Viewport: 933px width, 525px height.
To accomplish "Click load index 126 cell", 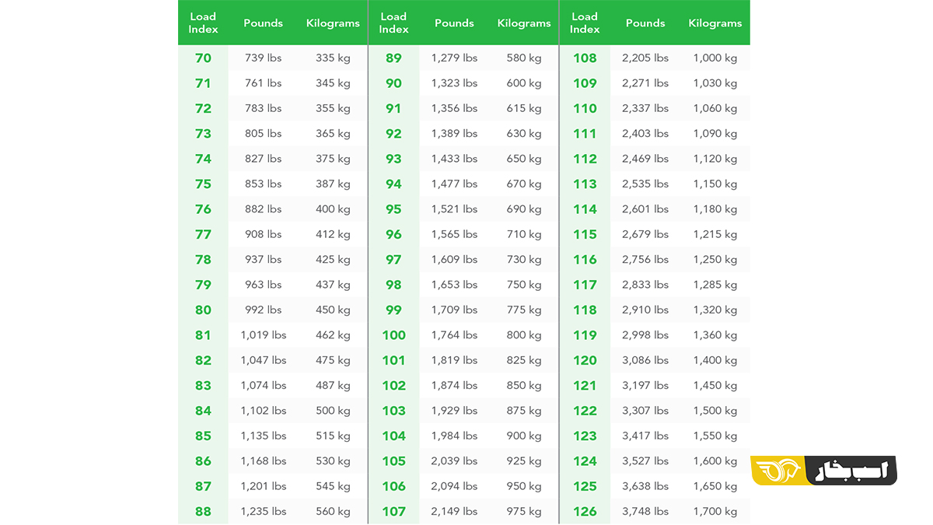I will pos(585,512).
